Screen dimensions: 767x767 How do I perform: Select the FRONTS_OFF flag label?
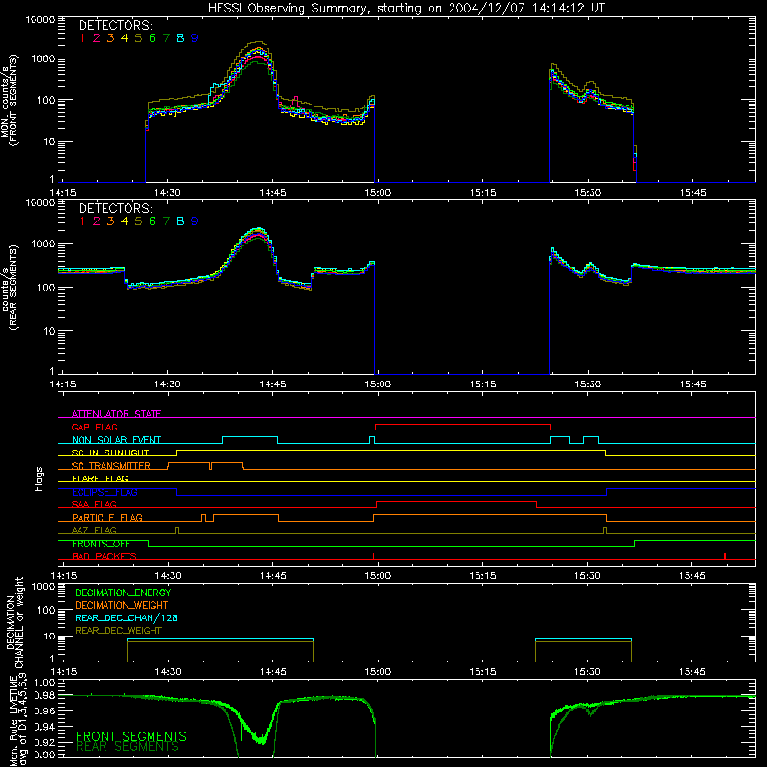pyautogui.click(x=101, y=544)
